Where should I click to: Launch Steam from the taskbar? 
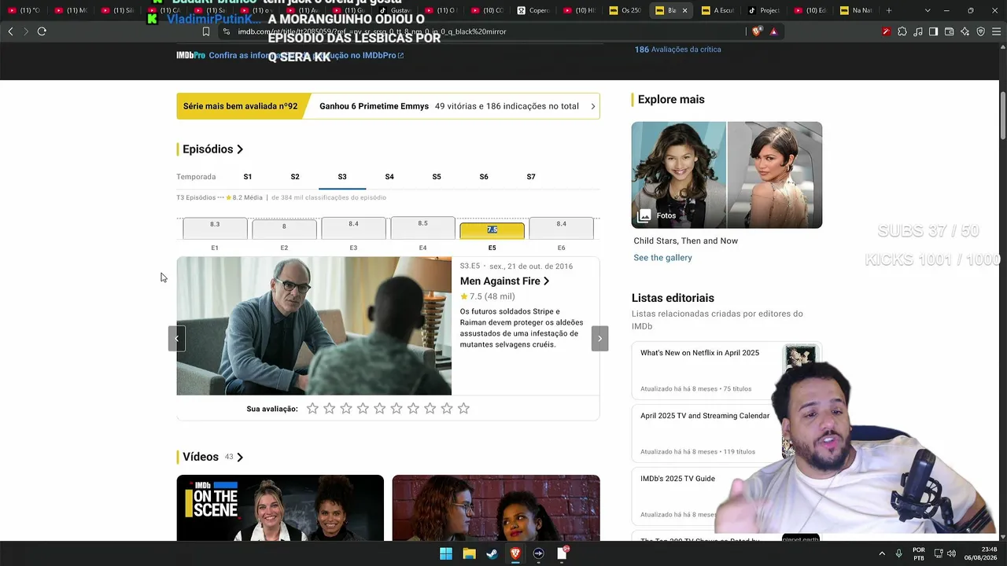pyautogui.click(x=492, y=553)
